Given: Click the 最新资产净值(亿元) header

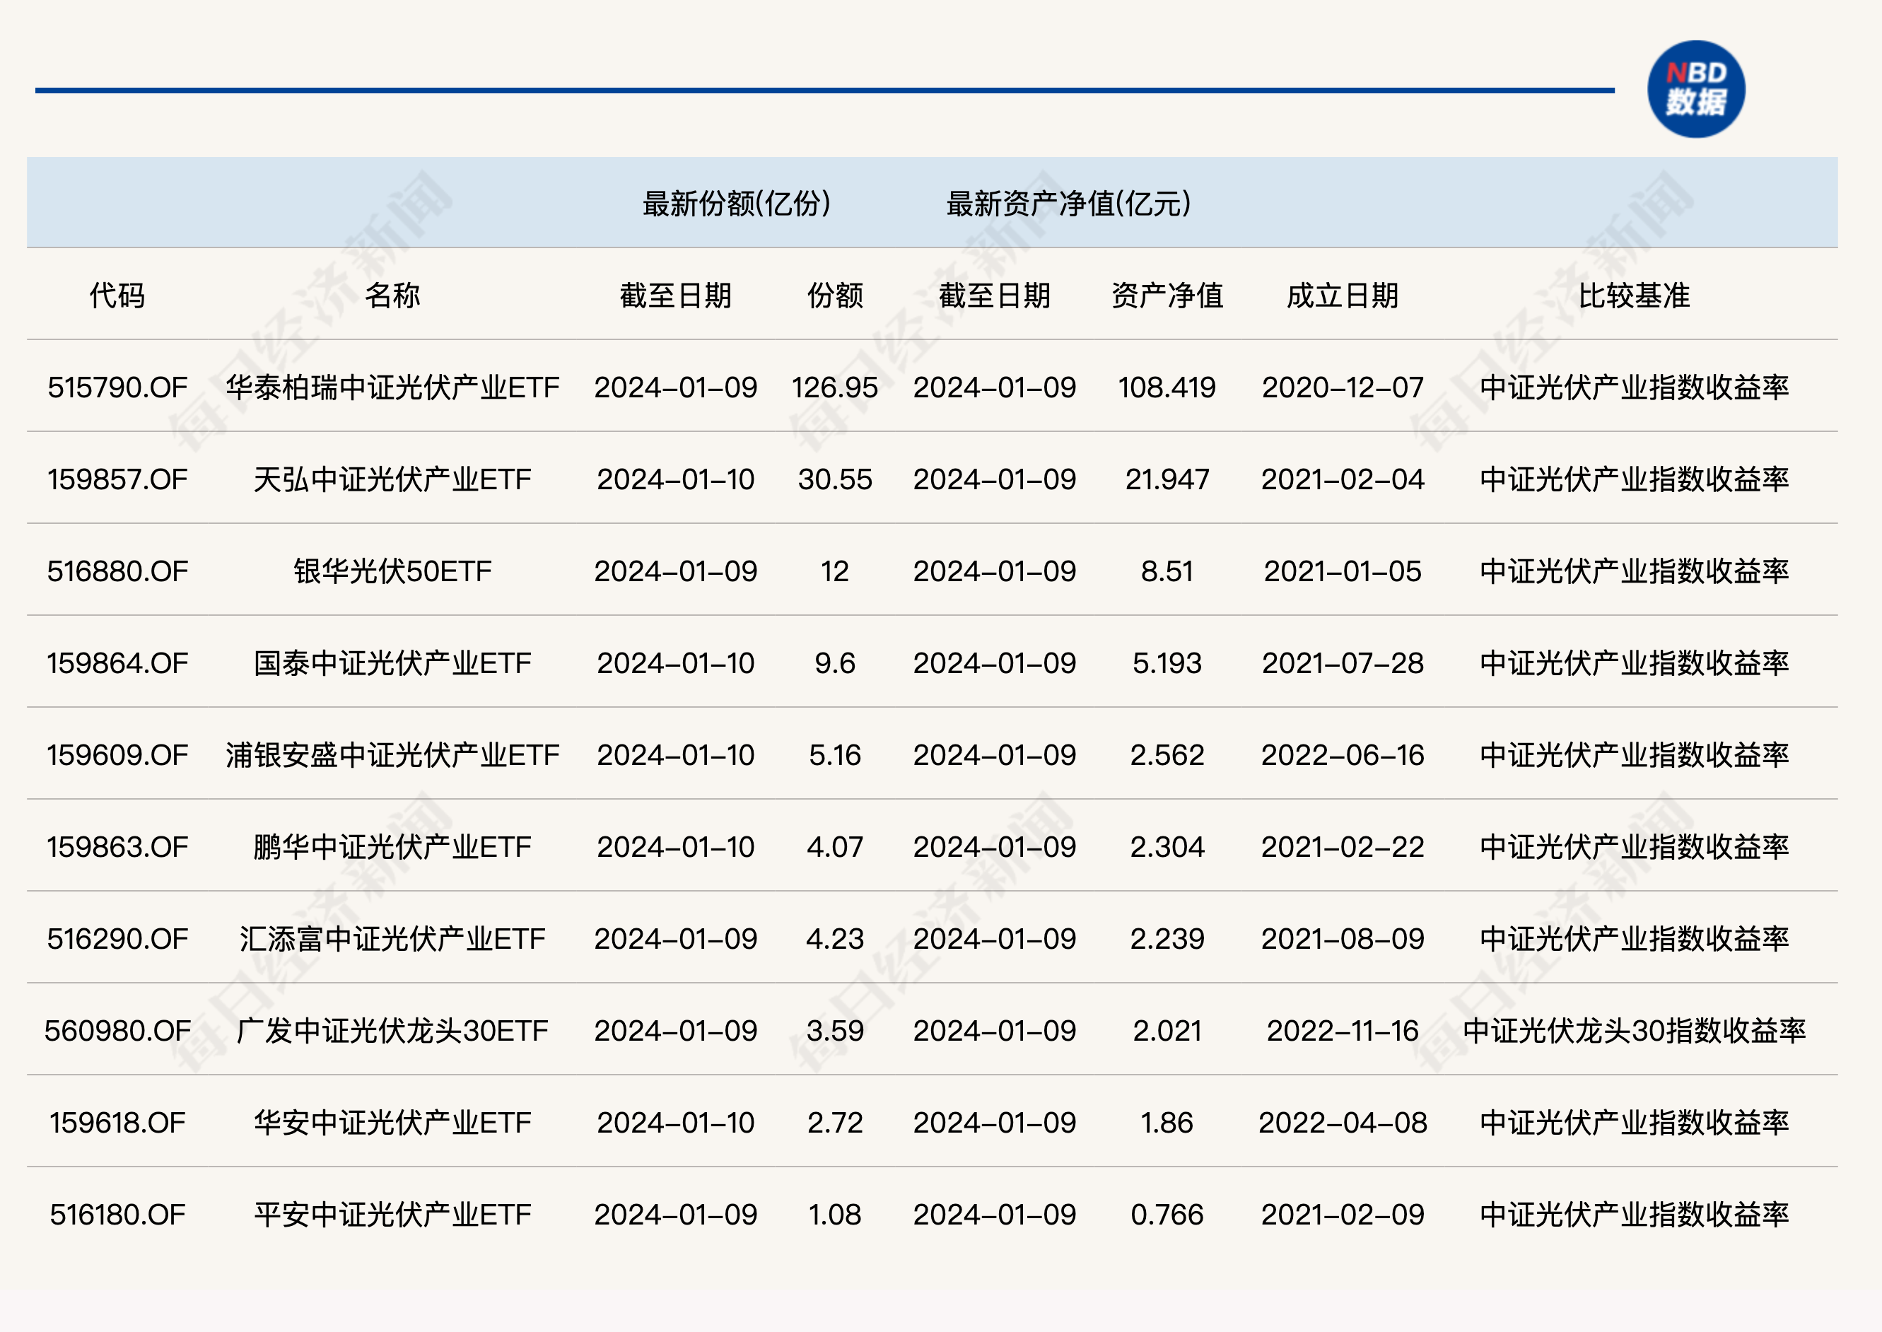Looking at the screenshot, I should click(x=1068, y=204).
